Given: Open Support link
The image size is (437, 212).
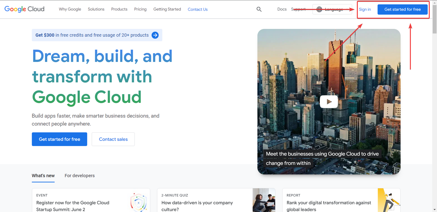Looking at the screenshot, I should 298,9.
